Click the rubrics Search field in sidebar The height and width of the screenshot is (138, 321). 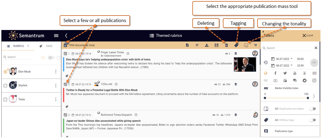click(x=18, y=57)
